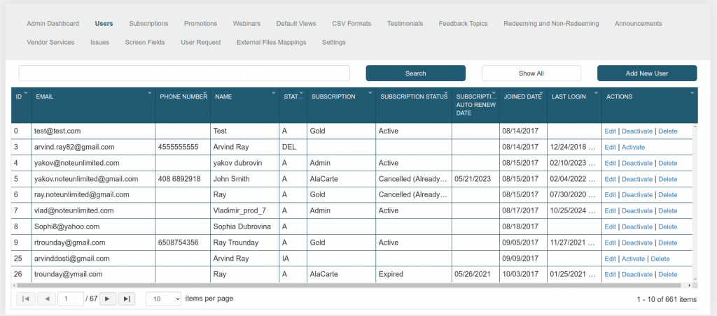Click the Show All button
This screenshot has width=717, height=316.
pyautogui.click(x=531, y=73)
